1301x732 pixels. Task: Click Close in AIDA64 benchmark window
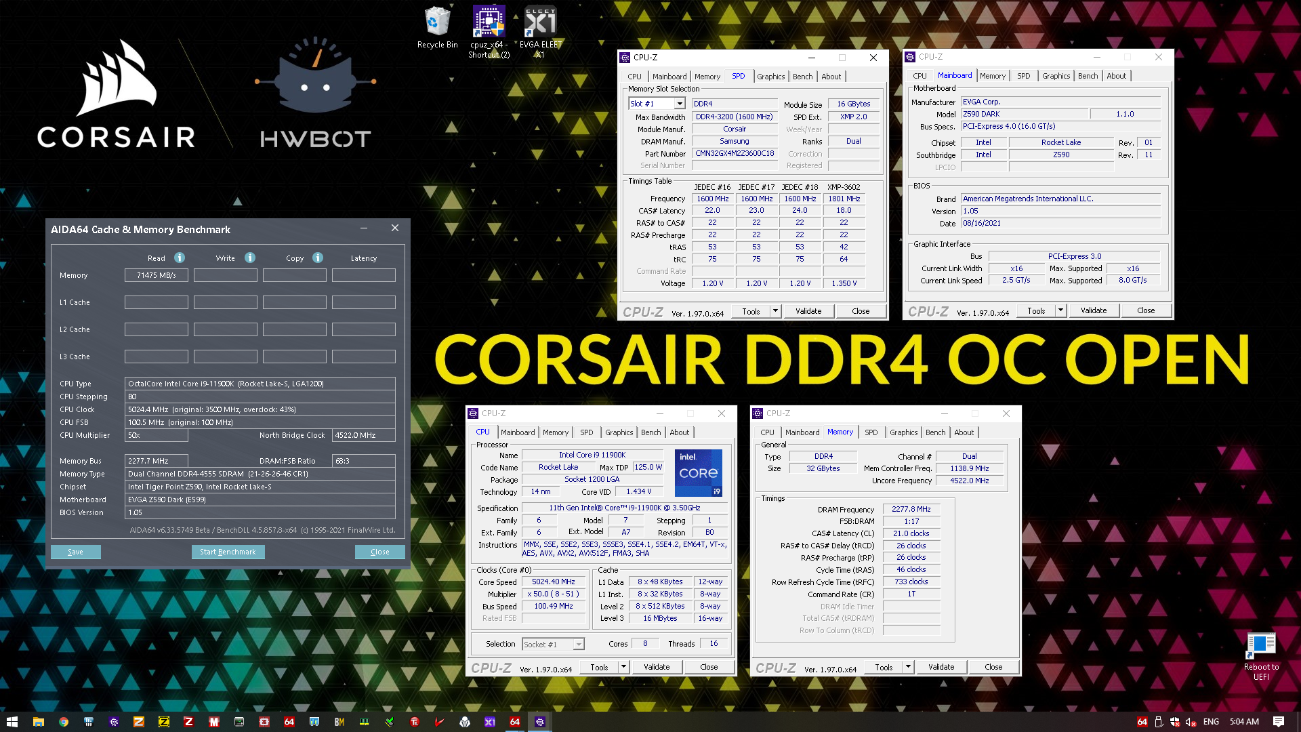pos(379,552)
